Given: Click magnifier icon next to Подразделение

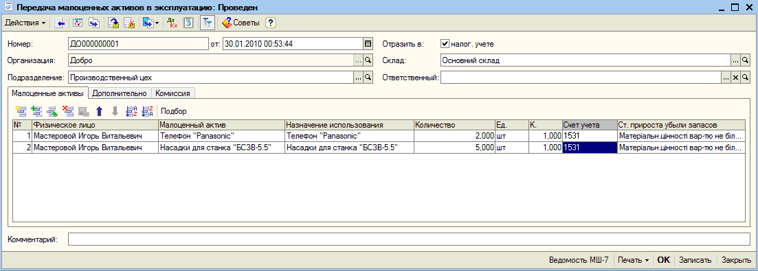Looking at the screenshot, I should [368, 77].
